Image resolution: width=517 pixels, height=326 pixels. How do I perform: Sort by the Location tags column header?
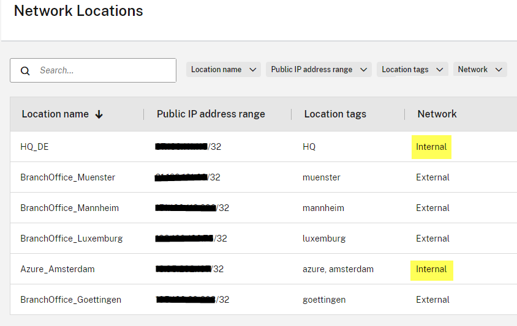point(335,114)
